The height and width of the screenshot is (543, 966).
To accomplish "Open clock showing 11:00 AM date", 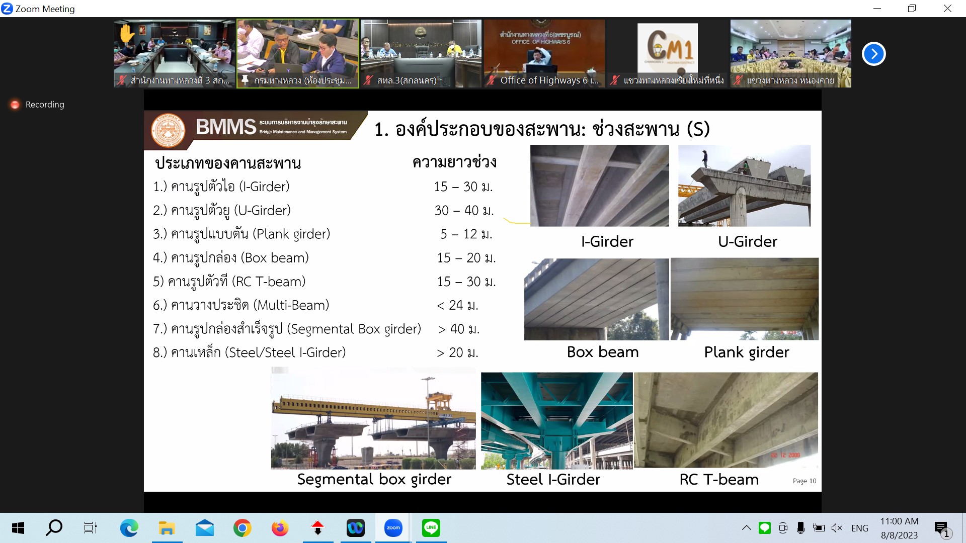I will pos(899,528).
